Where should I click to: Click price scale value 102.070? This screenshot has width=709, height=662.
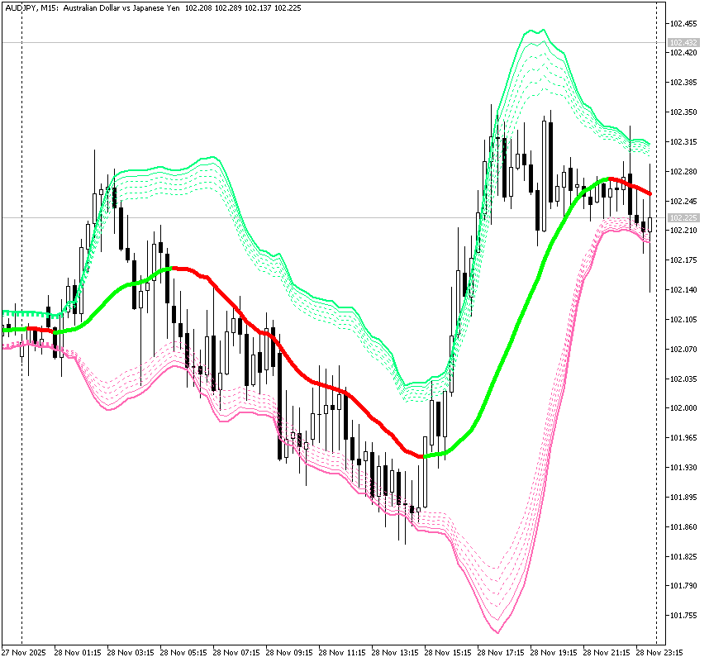pyautogui.click(x=683, y=349)
